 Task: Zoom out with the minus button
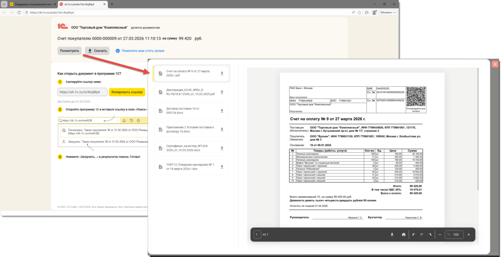coord(440,234)
